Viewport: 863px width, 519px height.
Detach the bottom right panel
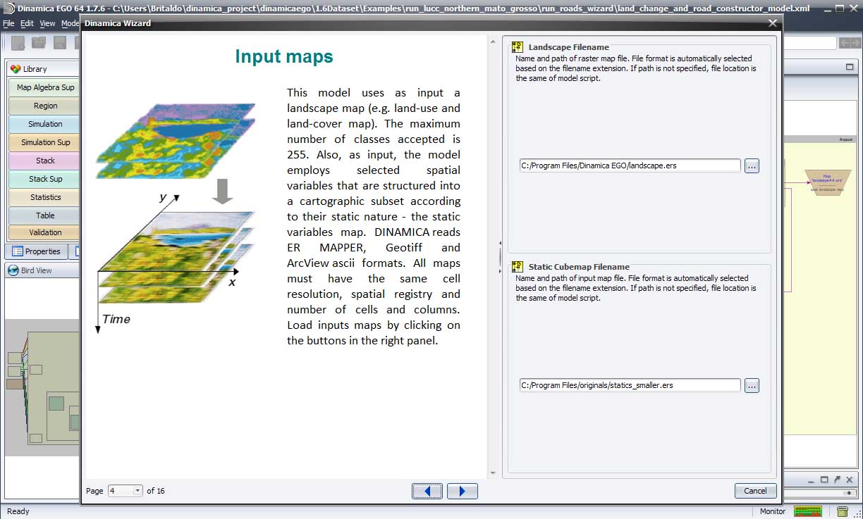837,479
